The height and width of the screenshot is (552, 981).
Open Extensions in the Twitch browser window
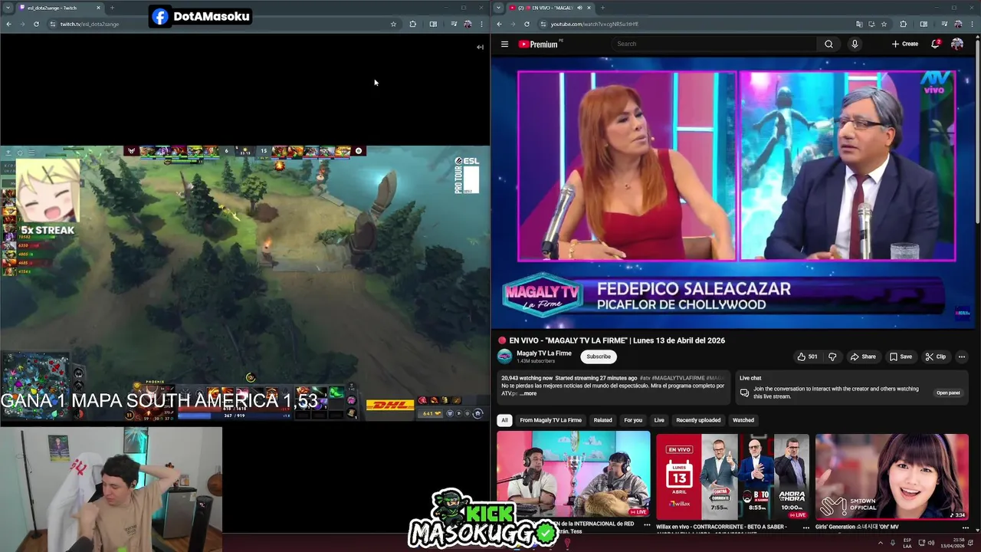412,24
